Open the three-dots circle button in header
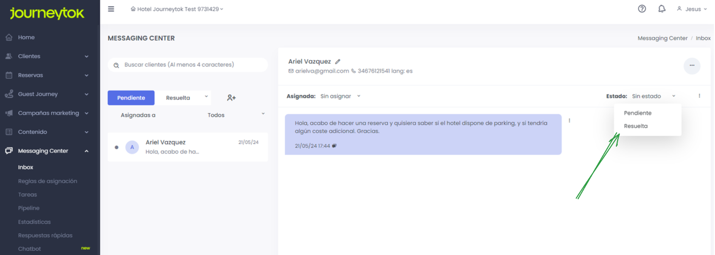Screen dimensions: 715x255 point(692,66)
